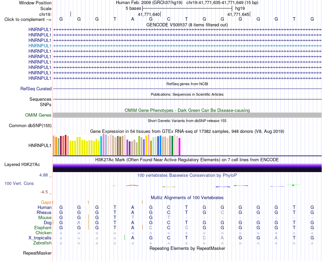The height and width of the screenshot is (261, 322).
Task: Click the orange 'Gaps' row label
Action: 46,203
